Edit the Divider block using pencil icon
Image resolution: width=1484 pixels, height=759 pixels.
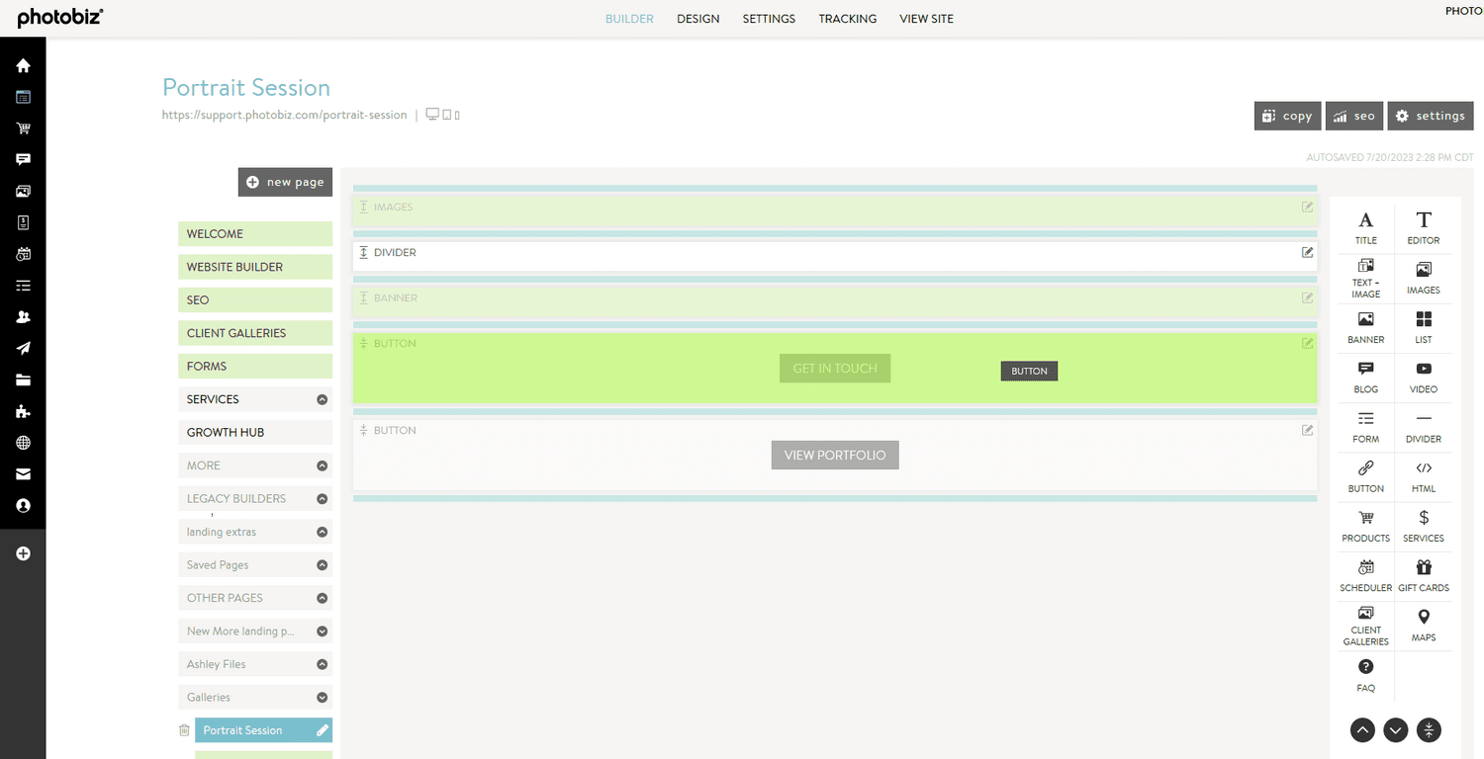[x=1307, y=253]
